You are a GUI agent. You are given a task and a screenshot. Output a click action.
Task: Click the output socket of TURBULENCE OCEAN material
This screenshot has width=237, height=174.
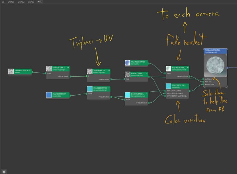click(228, 68)
